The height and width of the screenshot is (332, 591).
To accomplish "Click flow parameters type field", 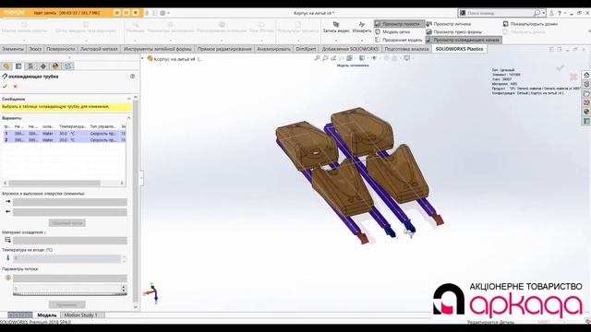I will [70, 279].
